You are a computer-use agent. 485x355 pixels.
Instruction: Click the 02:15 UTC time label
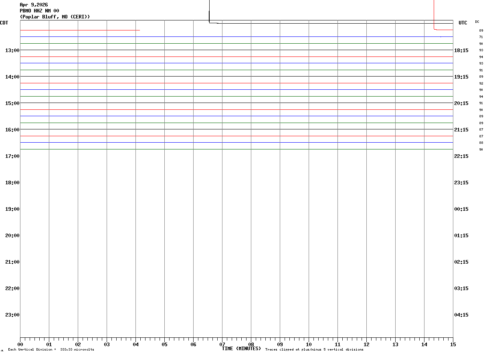coord(461,262)
